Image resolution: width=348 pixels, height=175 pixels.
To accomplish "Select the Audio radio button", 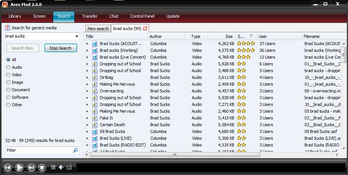I will tap(8, 67).
